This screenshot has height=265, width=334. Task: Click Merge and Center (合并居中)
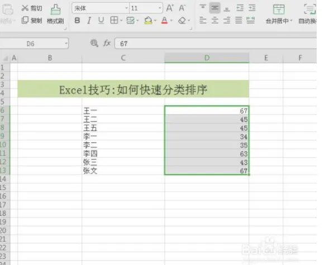pos(279,14)
